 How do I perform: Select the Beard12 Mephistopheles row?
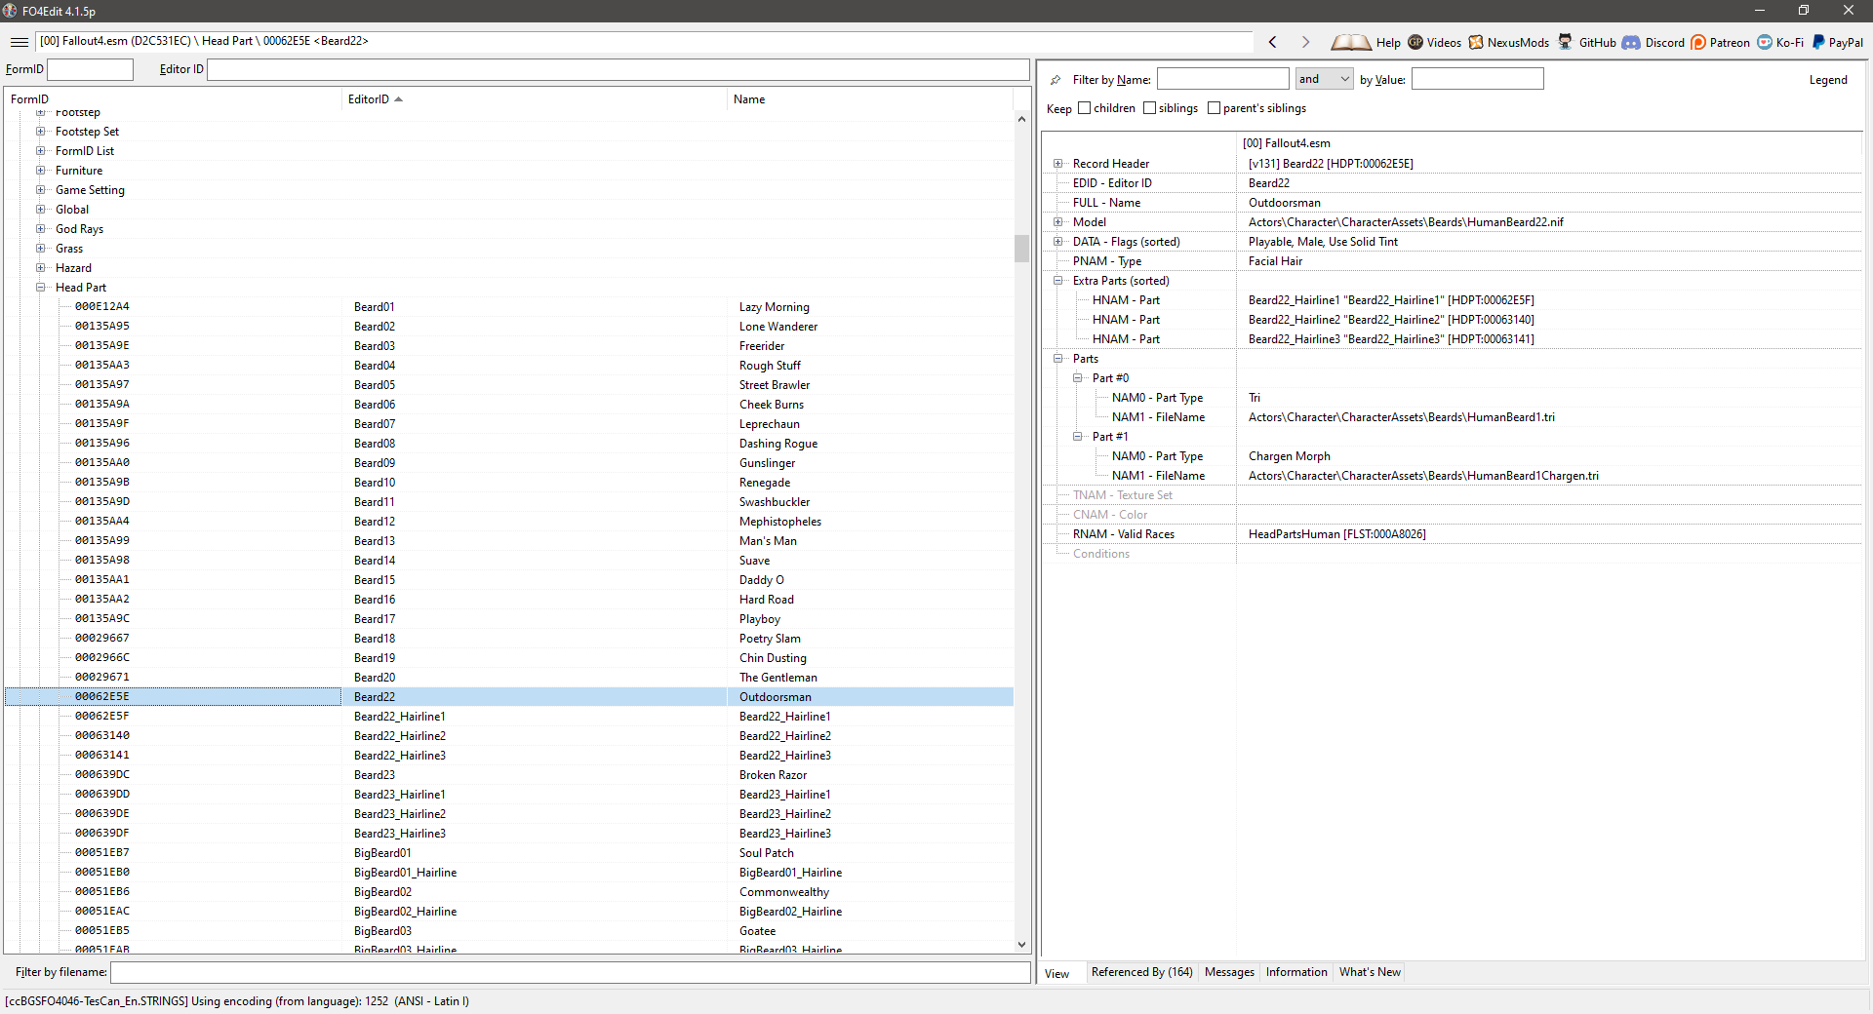point(509,522)
